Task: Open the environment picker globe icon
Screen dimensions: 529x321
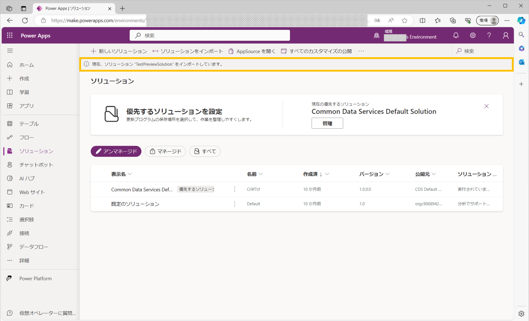Action: click(x=376, y=35)
